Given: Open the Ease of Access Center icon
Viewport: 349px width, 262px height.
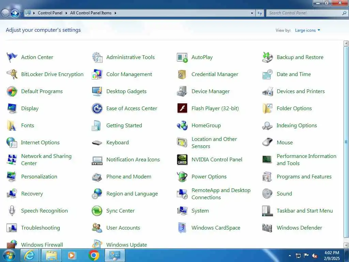Looking at the screenshot, I should pyautogui.click(x=97, y=108).
